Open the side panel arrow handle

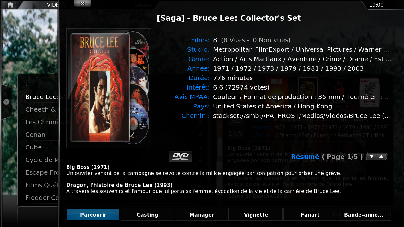(x=6, y=102)
